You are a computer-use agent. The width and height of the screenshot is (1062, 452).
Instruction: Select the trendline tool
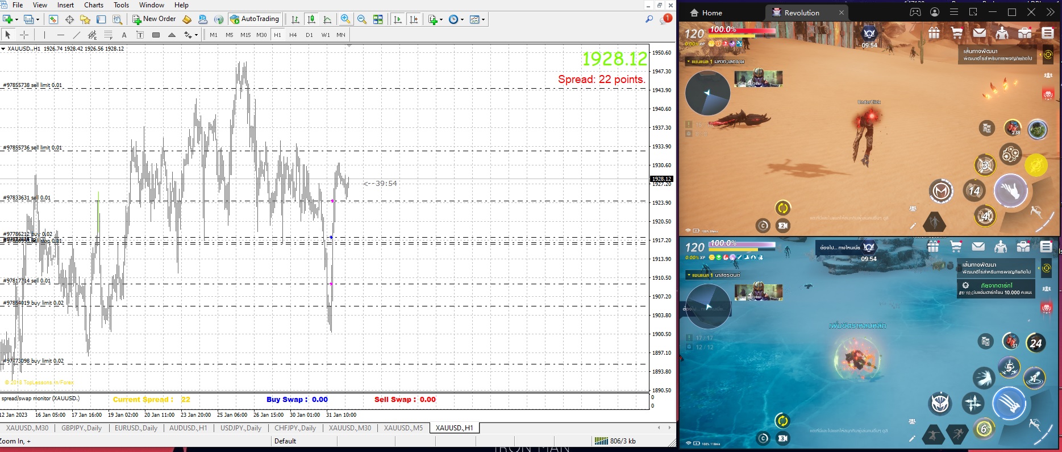pyautogui.click(x=77, y=35)
